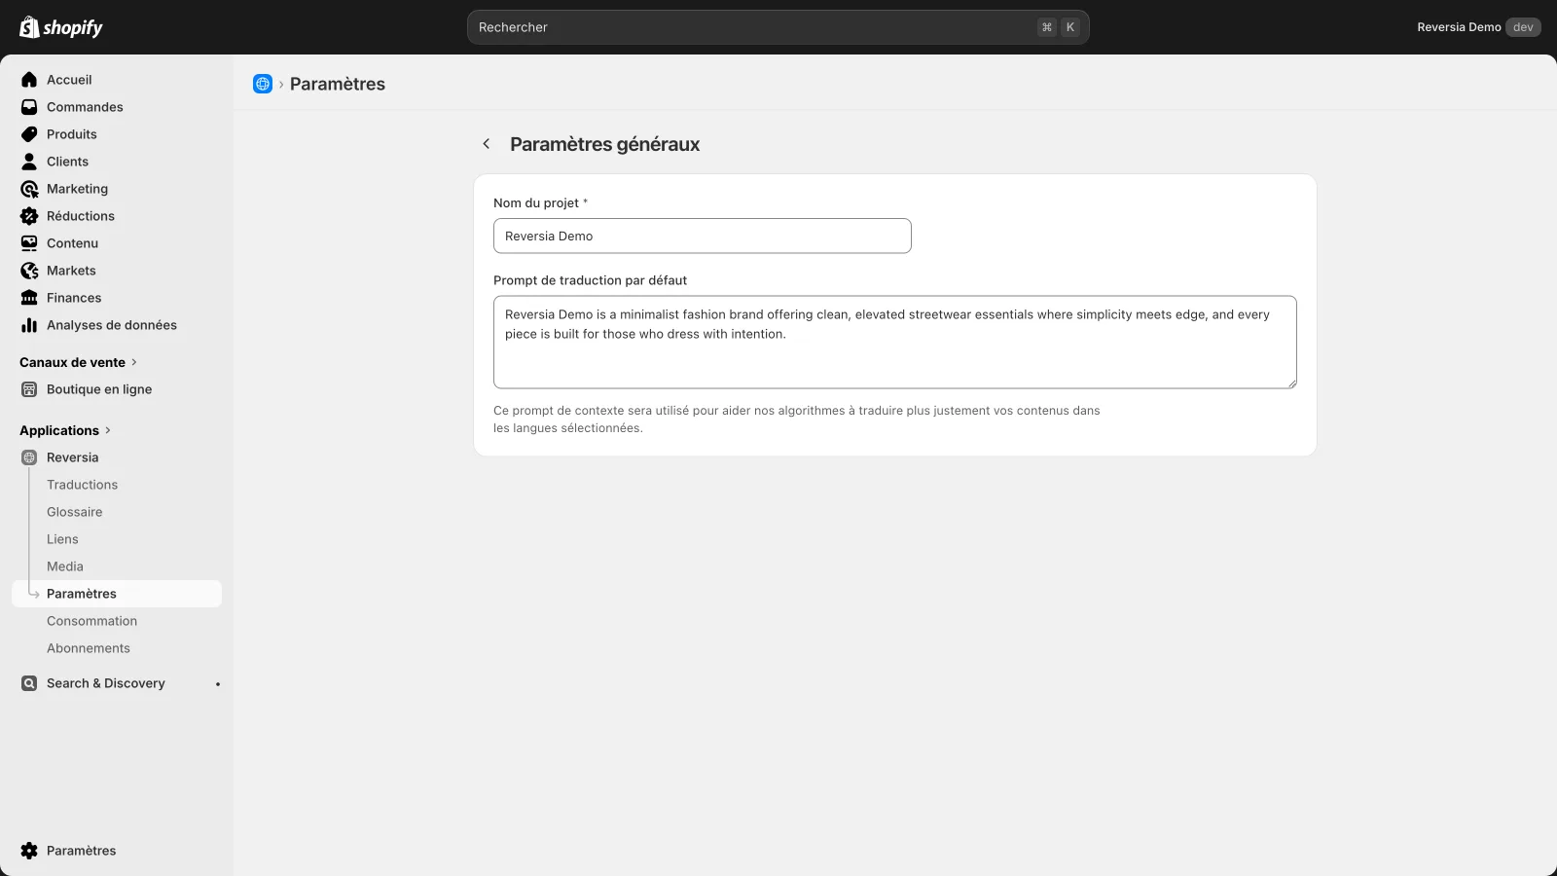Screen dimensions: 1557x876
Task: Click the textarea resize handle
Action: [1291, 383]
